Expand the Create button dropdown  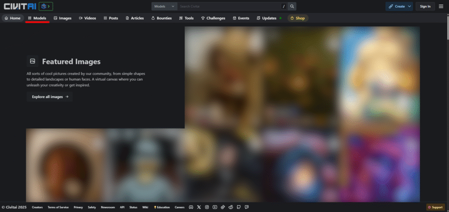tap(399, 6)
